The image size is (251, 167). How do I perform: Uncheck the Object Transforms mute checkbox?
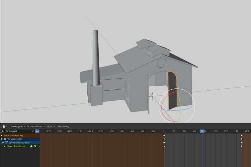(x=35, y=146)
